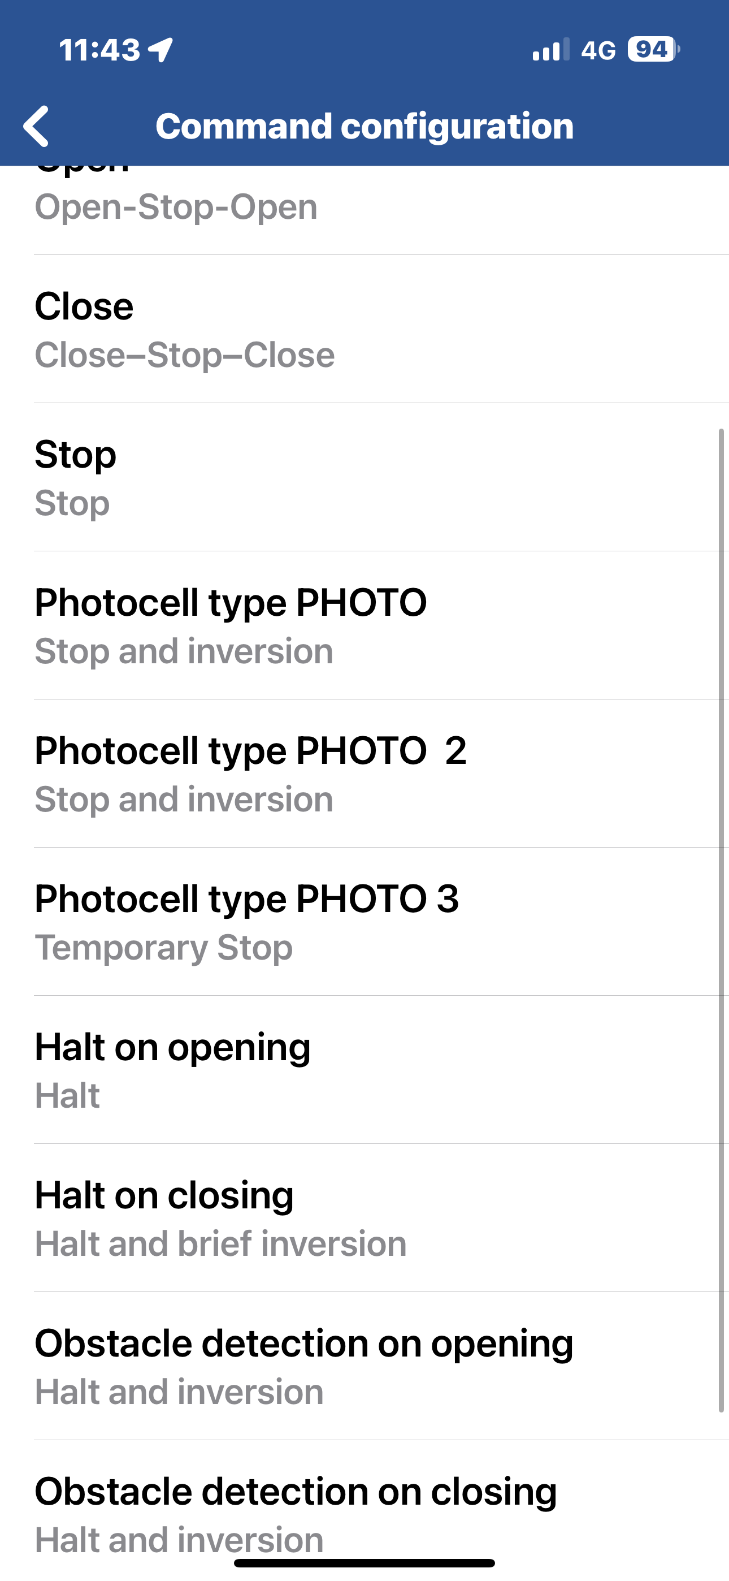
Task: Tap the back arrow icon
Action: point(36,127)
